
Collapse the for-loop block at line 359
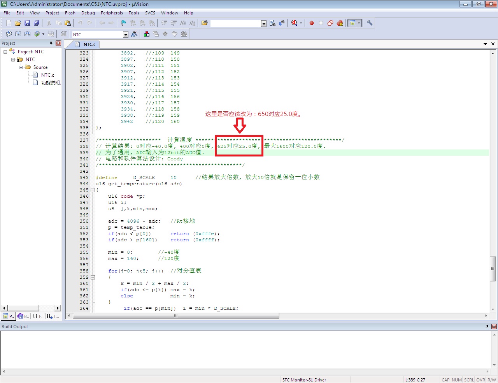pyautogui.click(x=93, y=278)
